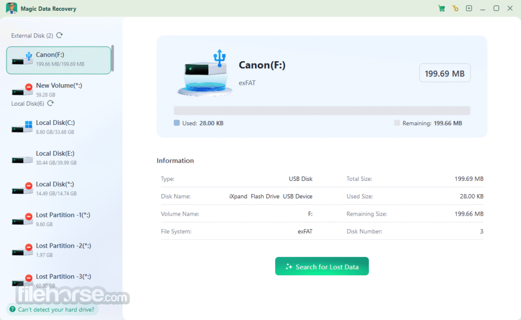Click the Disk Number value 3
The image size is (521, 320).
tap(481, 231)
